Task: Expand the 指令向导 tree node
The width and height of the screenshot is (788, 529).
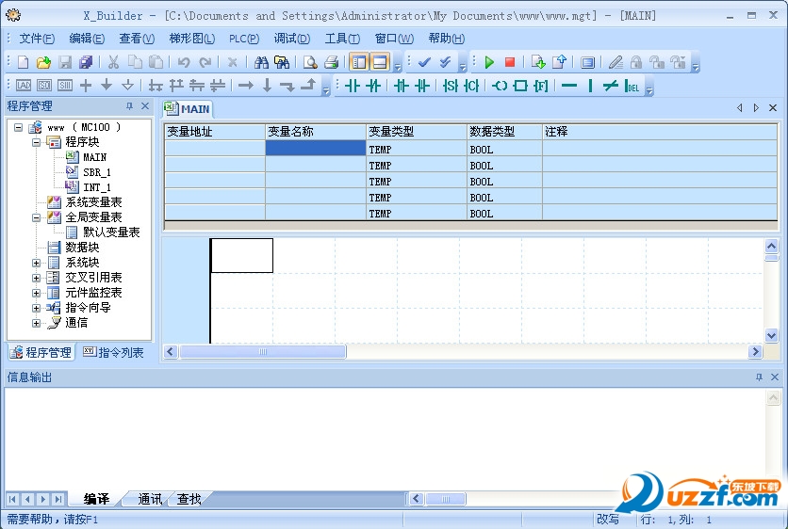Action: click(36, 308)
